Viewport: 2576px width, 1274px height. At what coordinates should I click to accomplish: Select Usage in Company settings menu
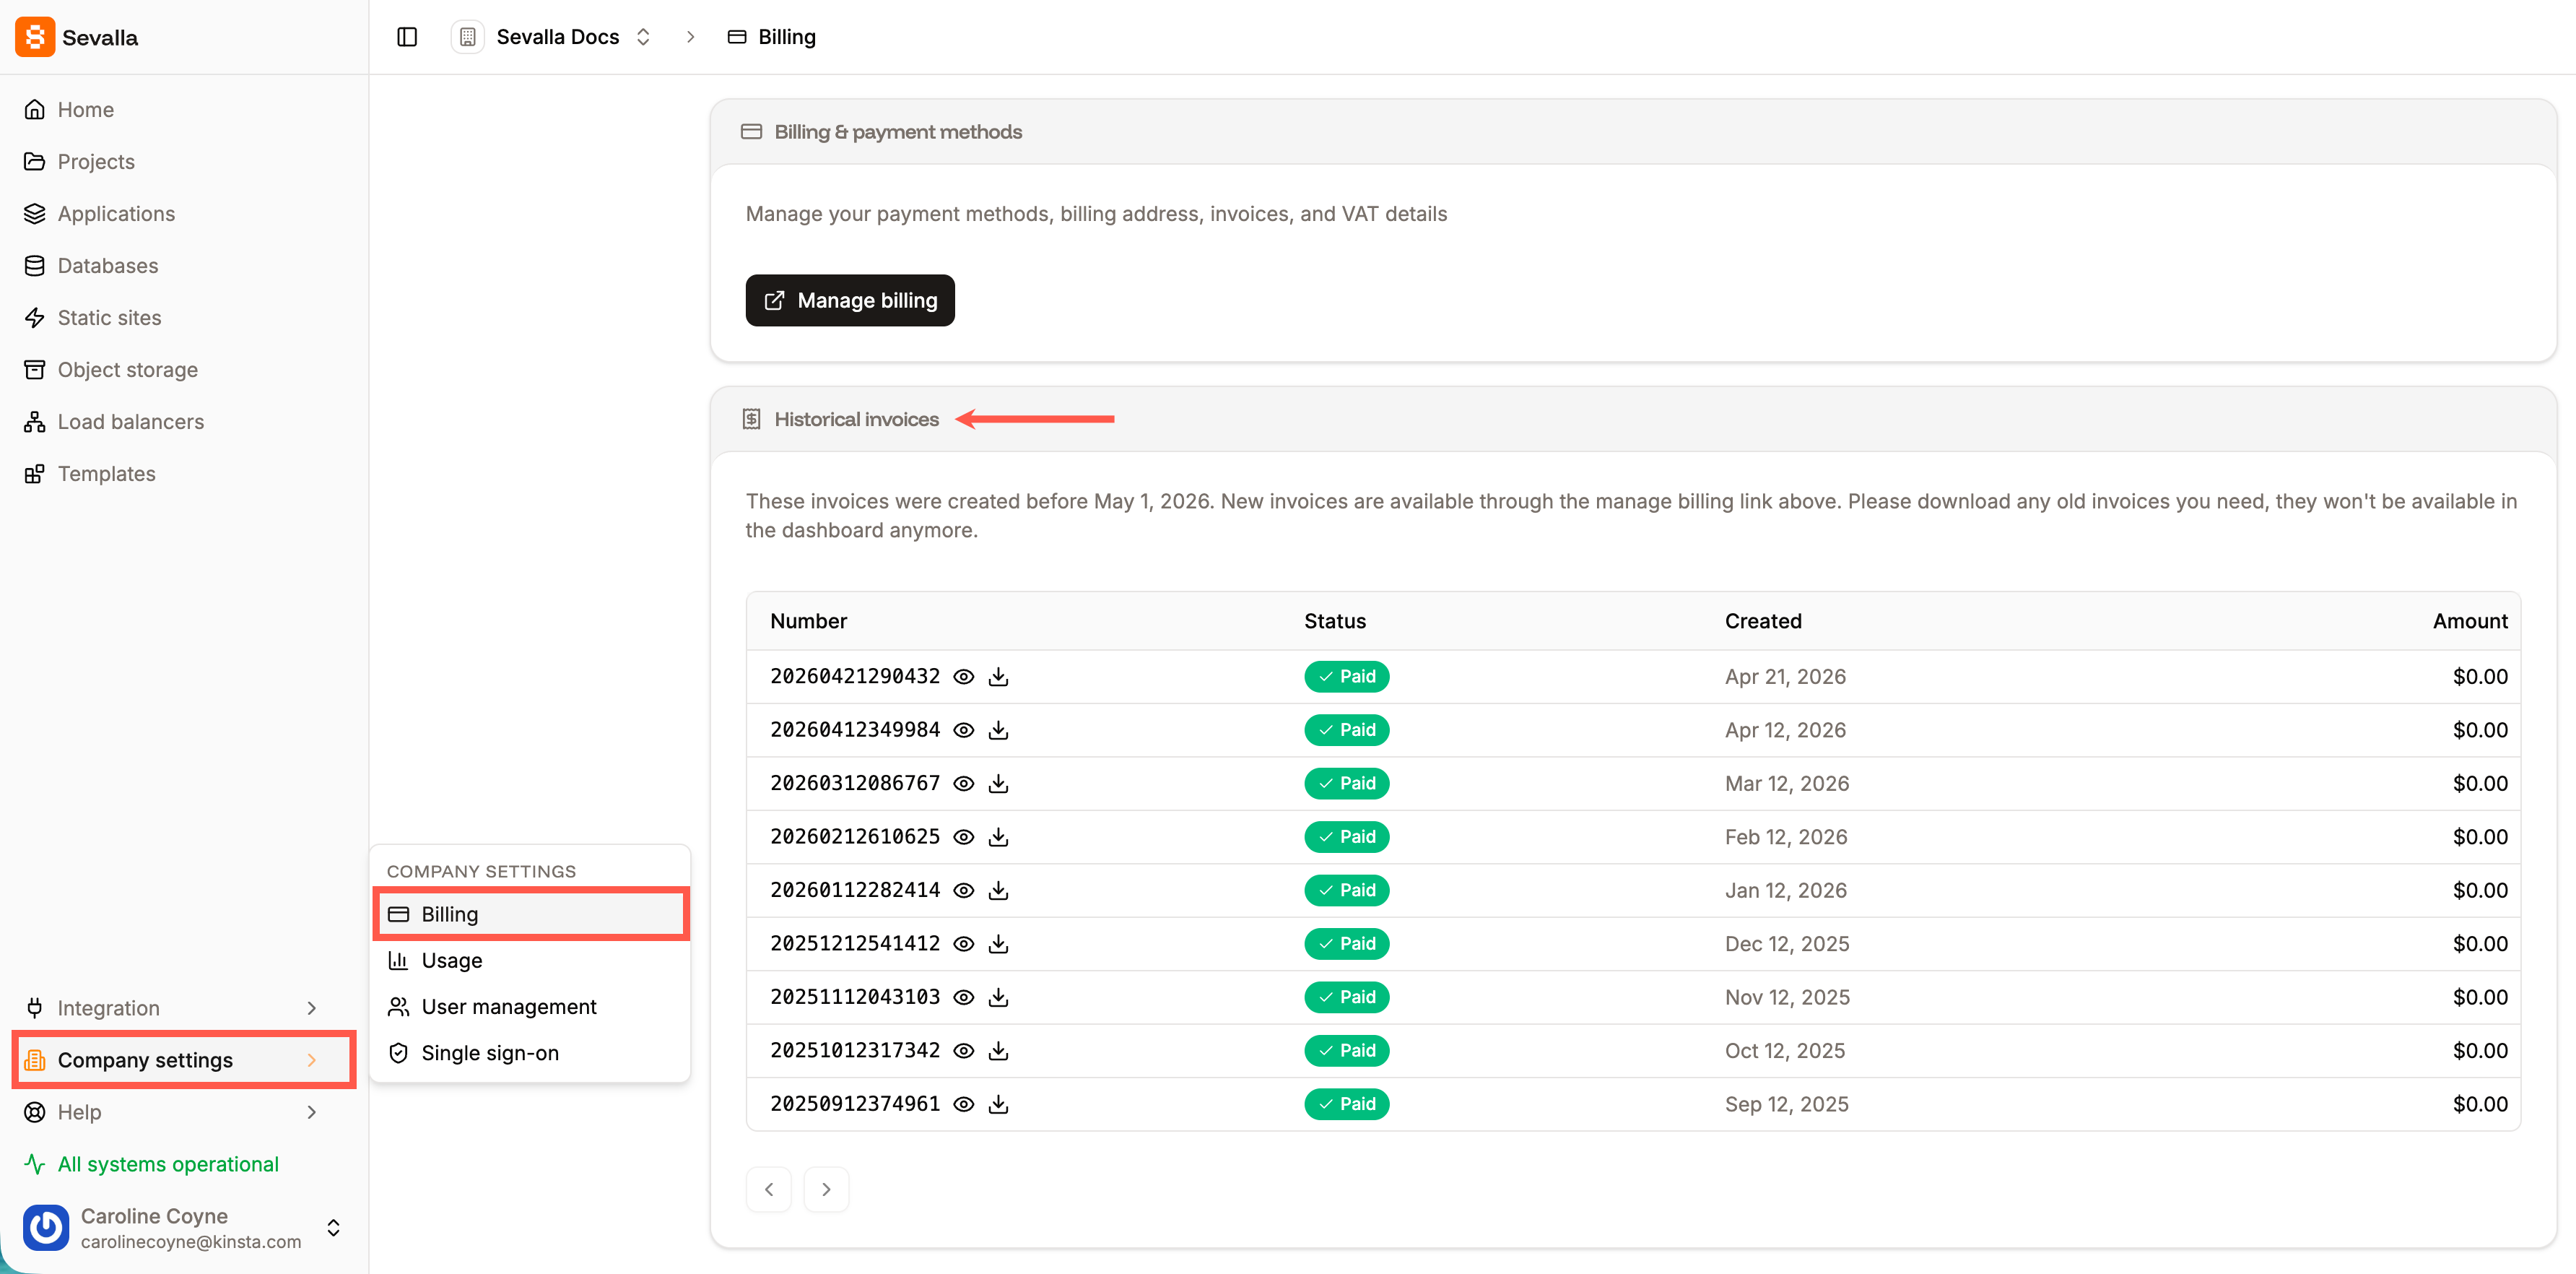tap(531, 961)
